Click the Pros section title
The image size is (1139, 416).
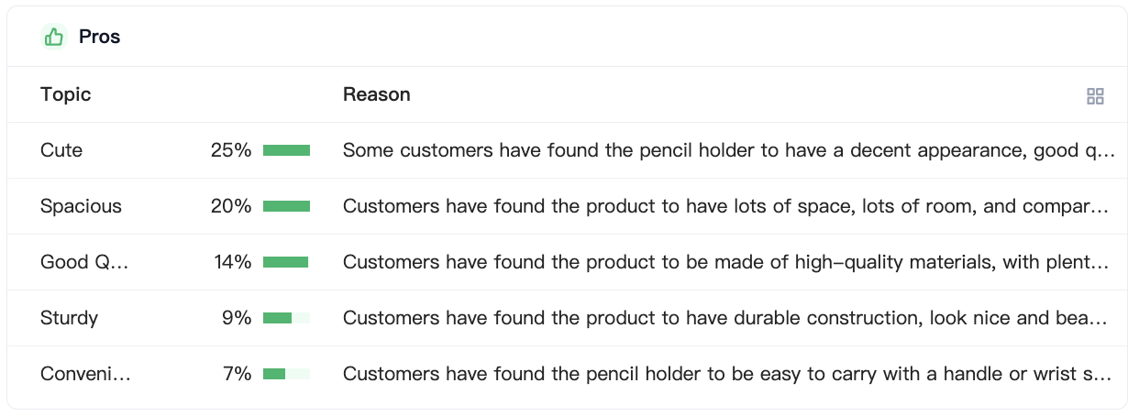pos(100,37)
